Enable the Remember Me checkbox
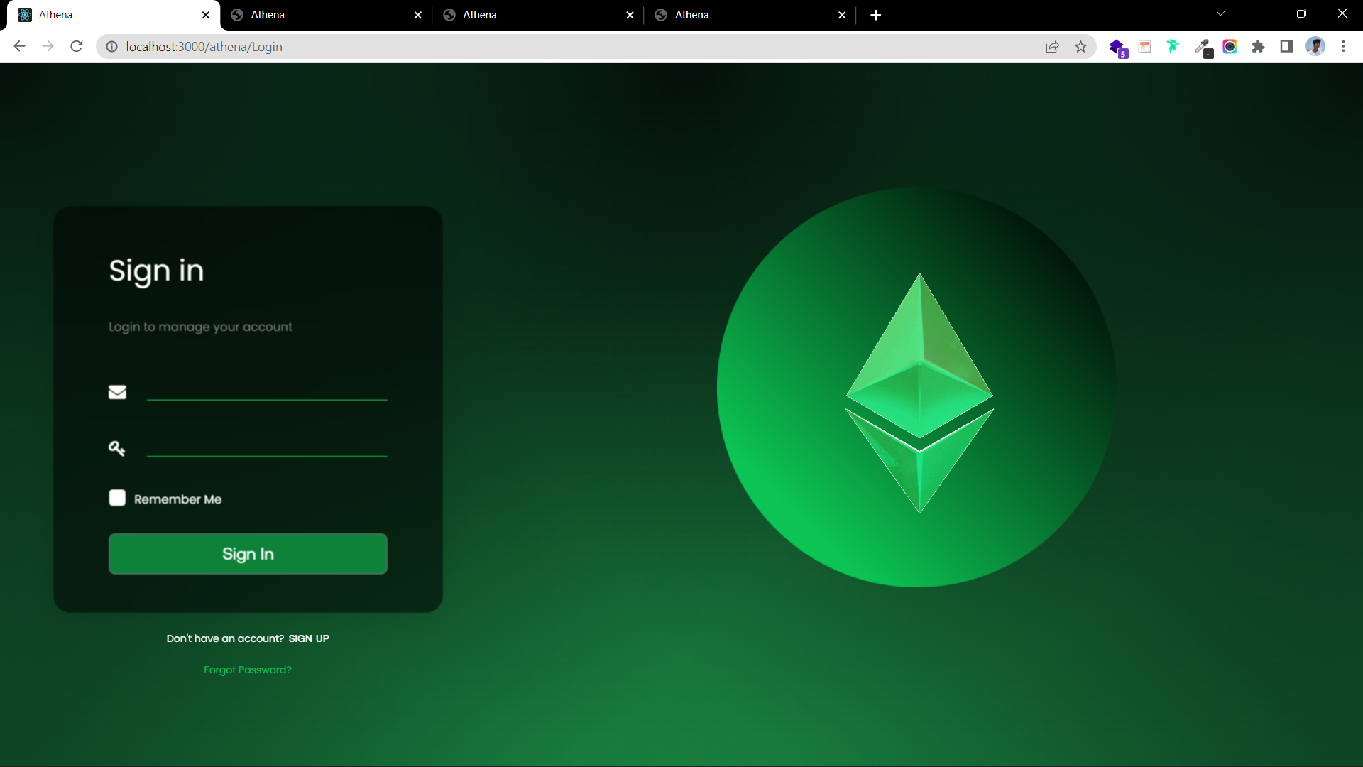Image resolution: width=1363 pixels, height=767 pixels. tap(118, 498)
